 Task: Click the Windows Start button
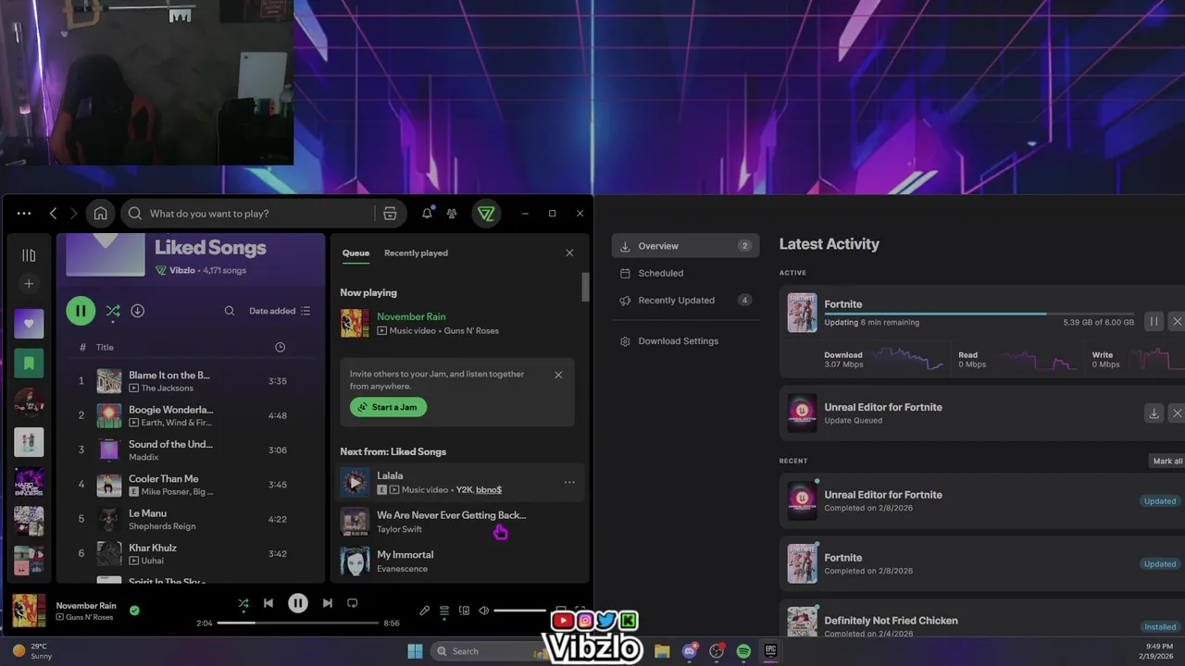pos(415,651)
